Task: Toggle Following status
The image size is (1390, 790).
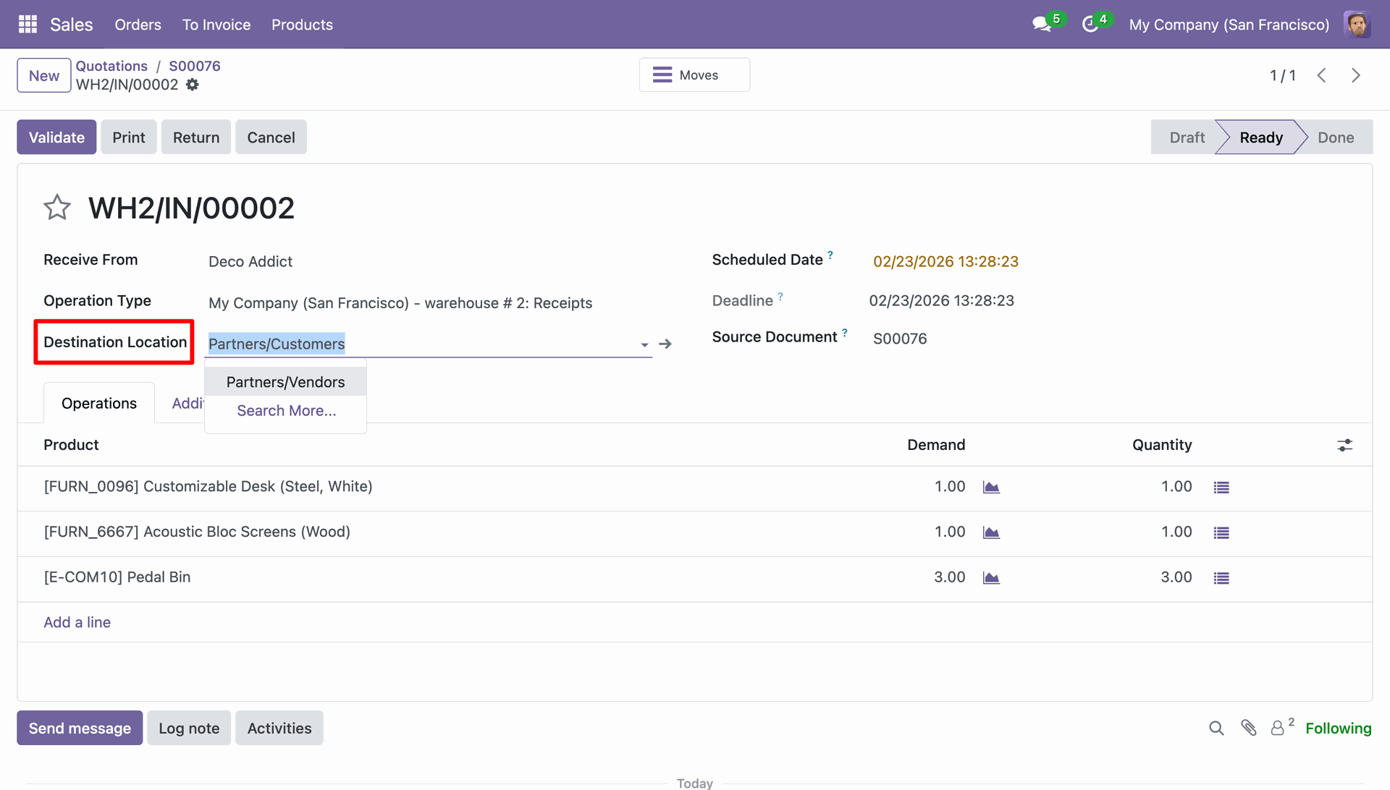Action: pyautogui.click(x=1338, y=729)
